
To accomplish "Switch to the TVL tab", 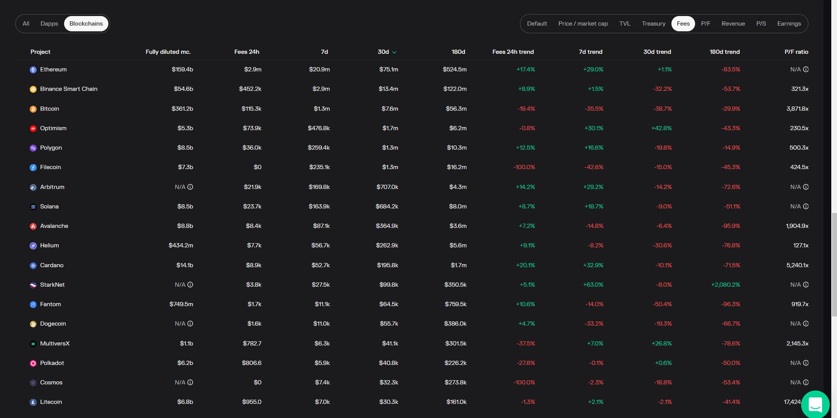I will 625,24.
